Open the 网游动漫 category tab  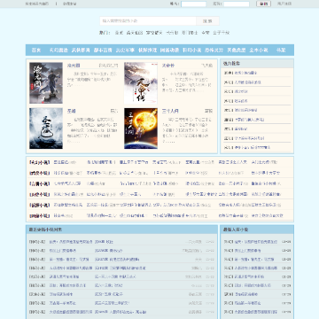pyautogui.click(x=169, y=51)
